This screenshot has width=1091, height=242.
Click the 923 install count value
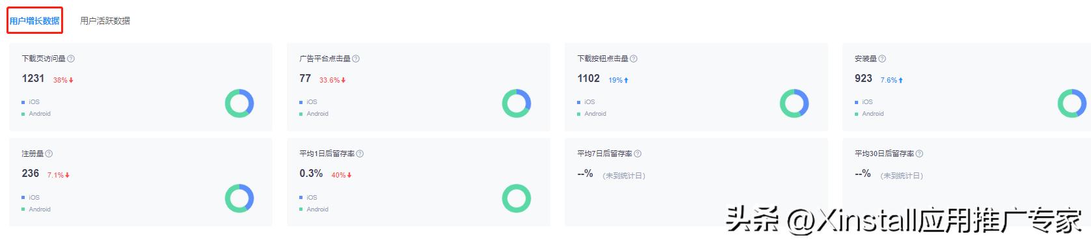click(x=863, y=78)
